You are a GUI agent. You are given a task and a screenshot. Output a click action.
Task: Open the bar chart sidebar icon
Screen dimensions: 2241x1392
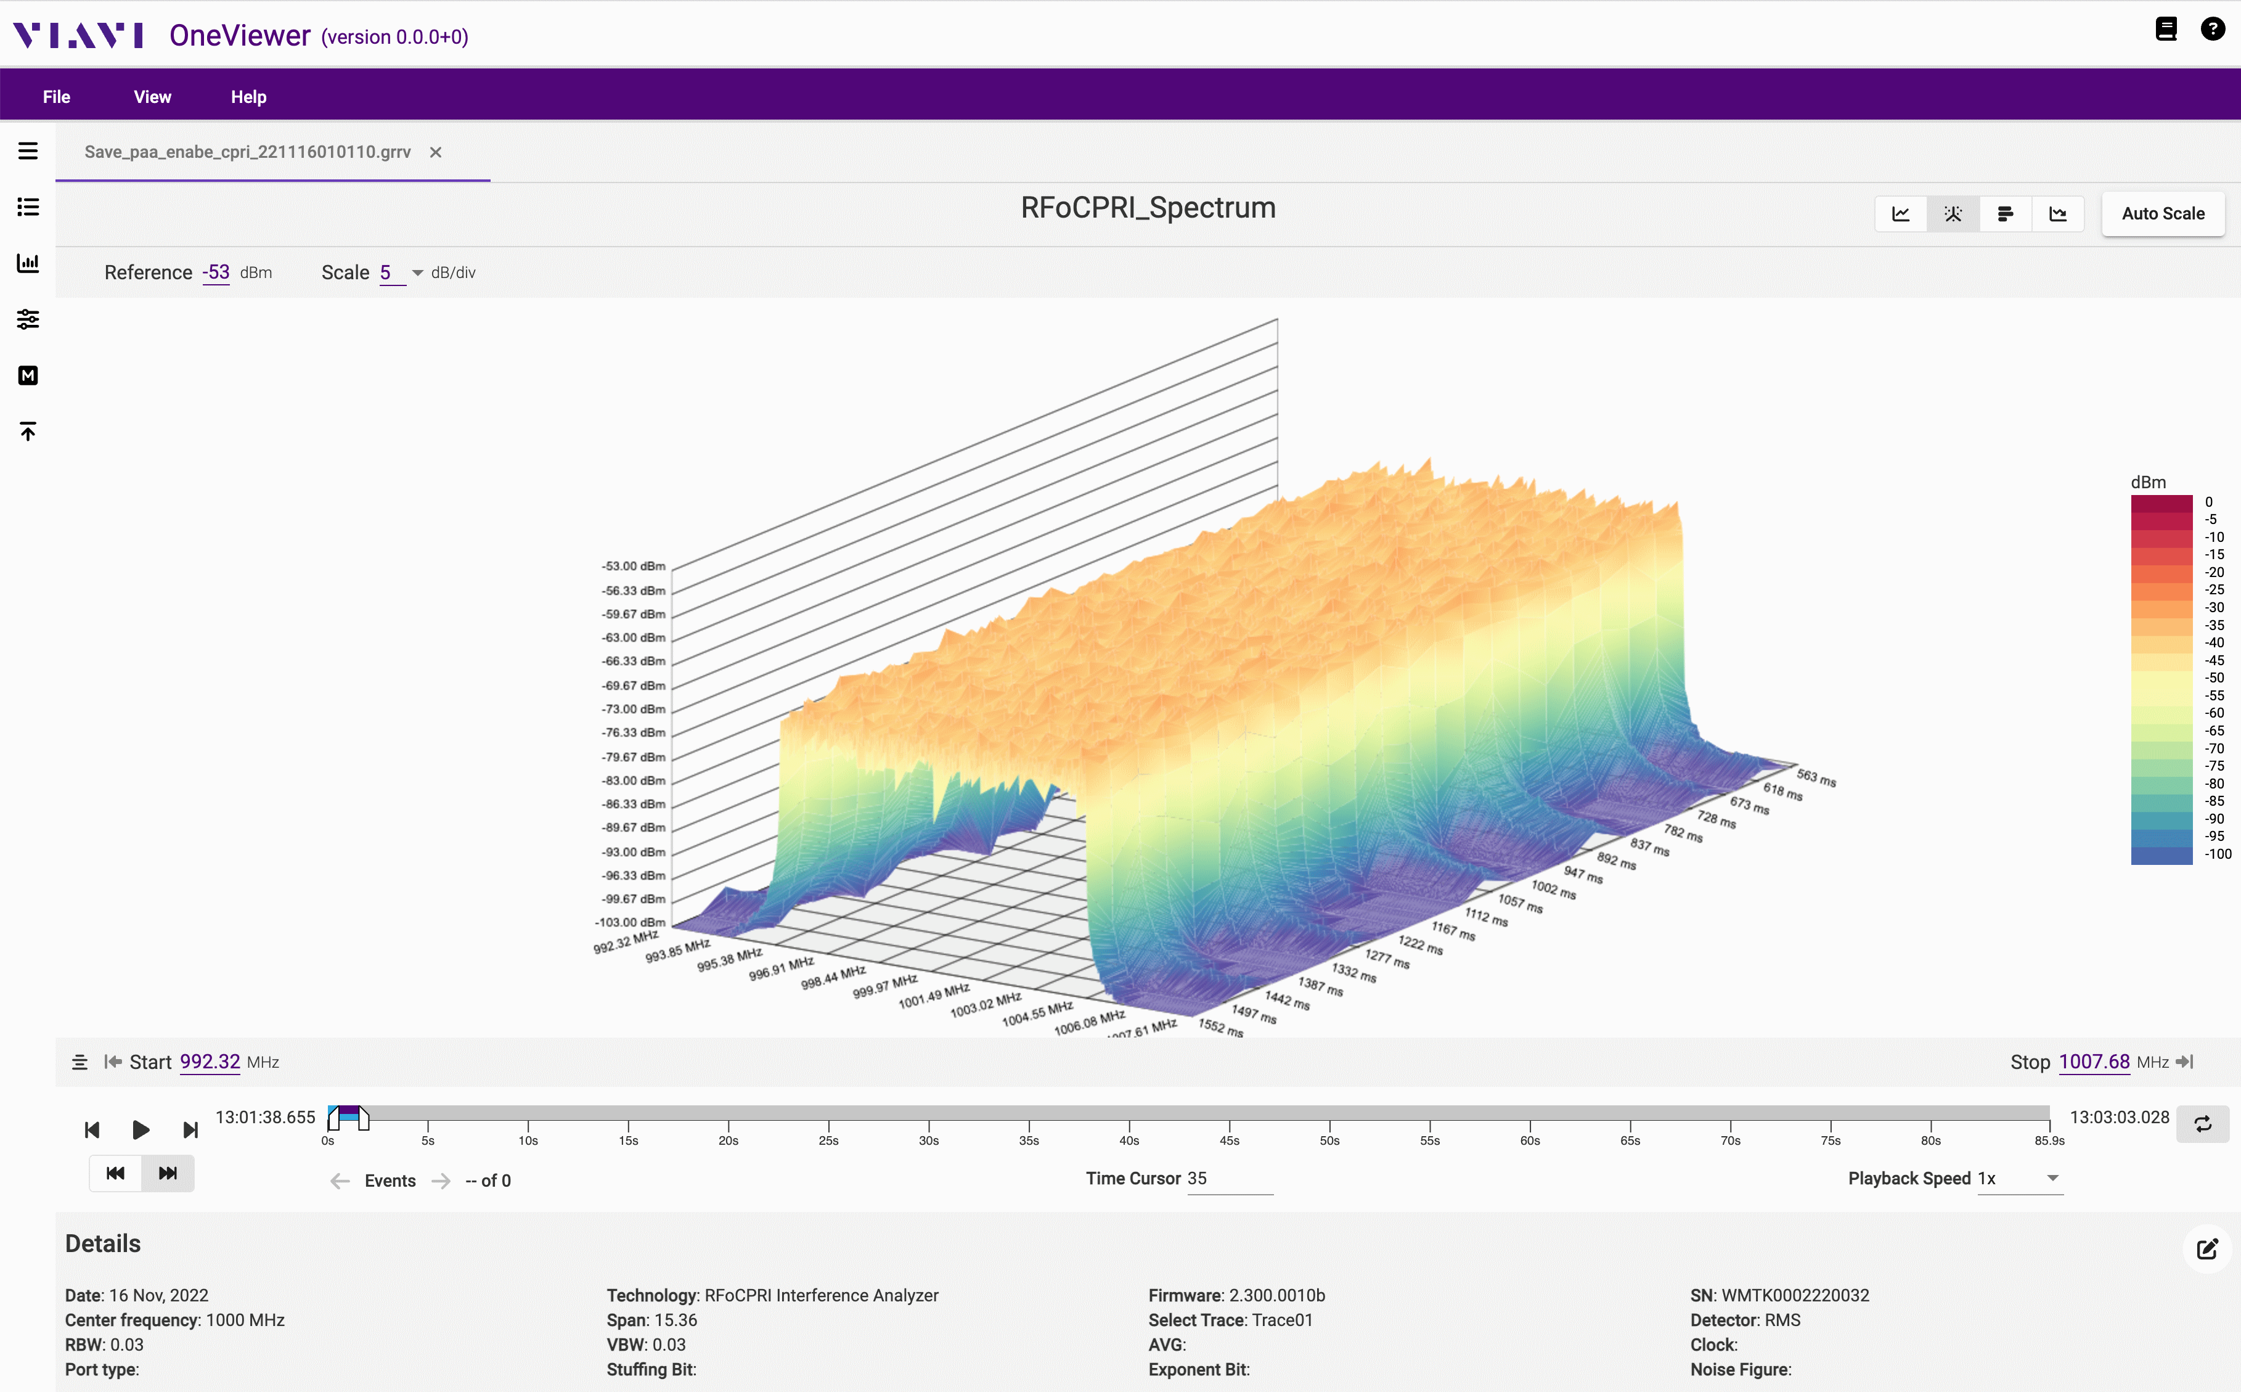tap(28, 263)
